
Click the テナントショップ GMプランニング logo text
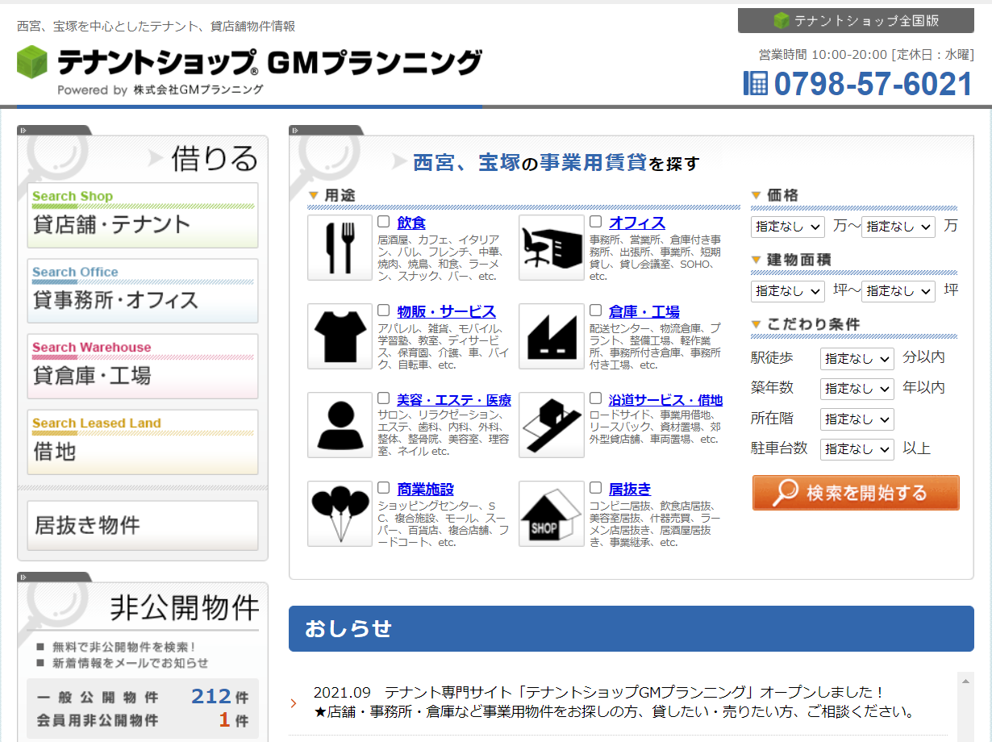269,62
